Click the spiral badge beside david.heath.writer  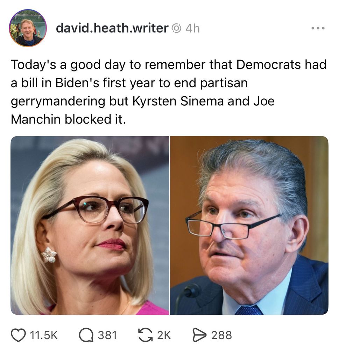(177, 28)
